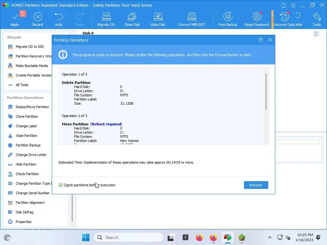Open the Recover Data tool
Image resolution: width=327 pixels, height=245 pixels.
click(285, 19)
